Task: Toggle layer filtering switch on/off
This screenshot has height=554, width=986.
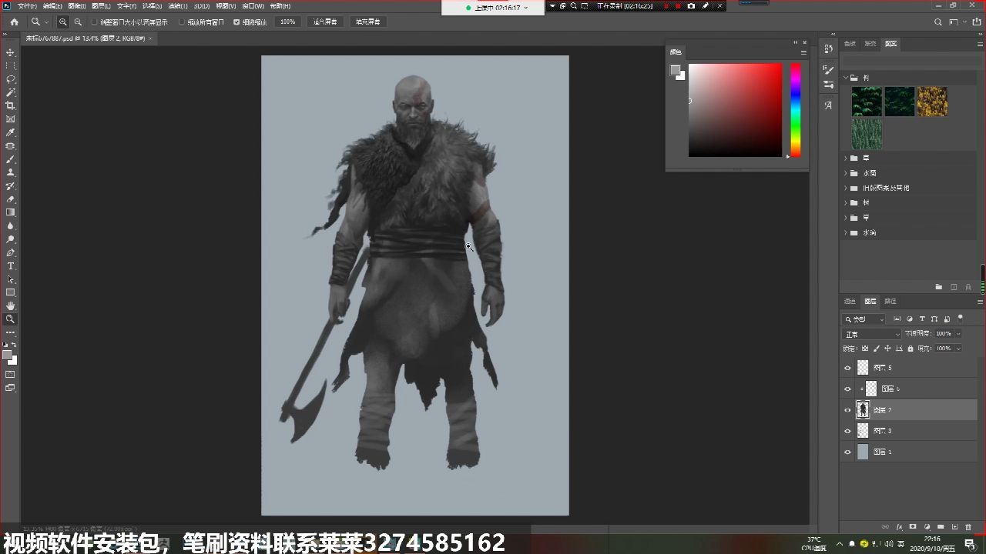Action: click(x=960, y=317)
